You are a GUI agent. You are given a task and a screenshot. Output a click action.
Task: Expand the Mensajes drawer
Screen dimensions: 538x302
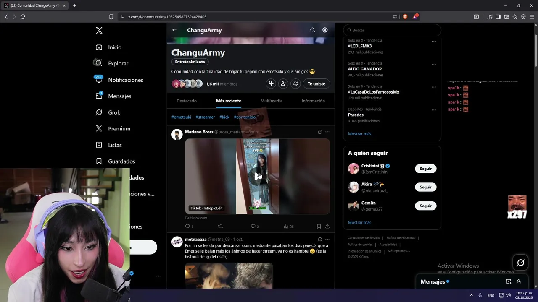(x=519, y=281)
